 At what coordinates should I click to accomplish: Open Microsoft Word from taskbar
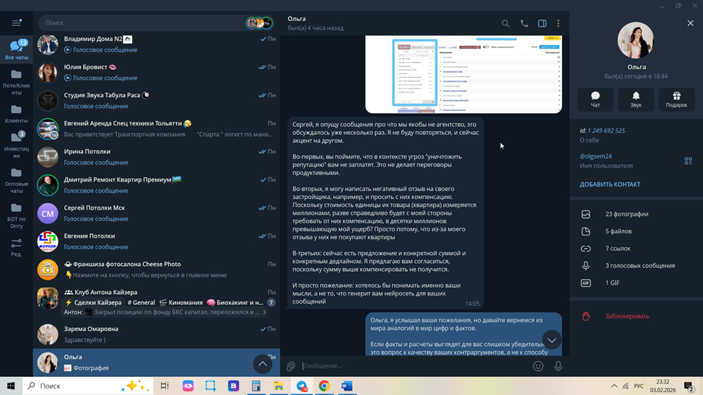coord(346,386)
